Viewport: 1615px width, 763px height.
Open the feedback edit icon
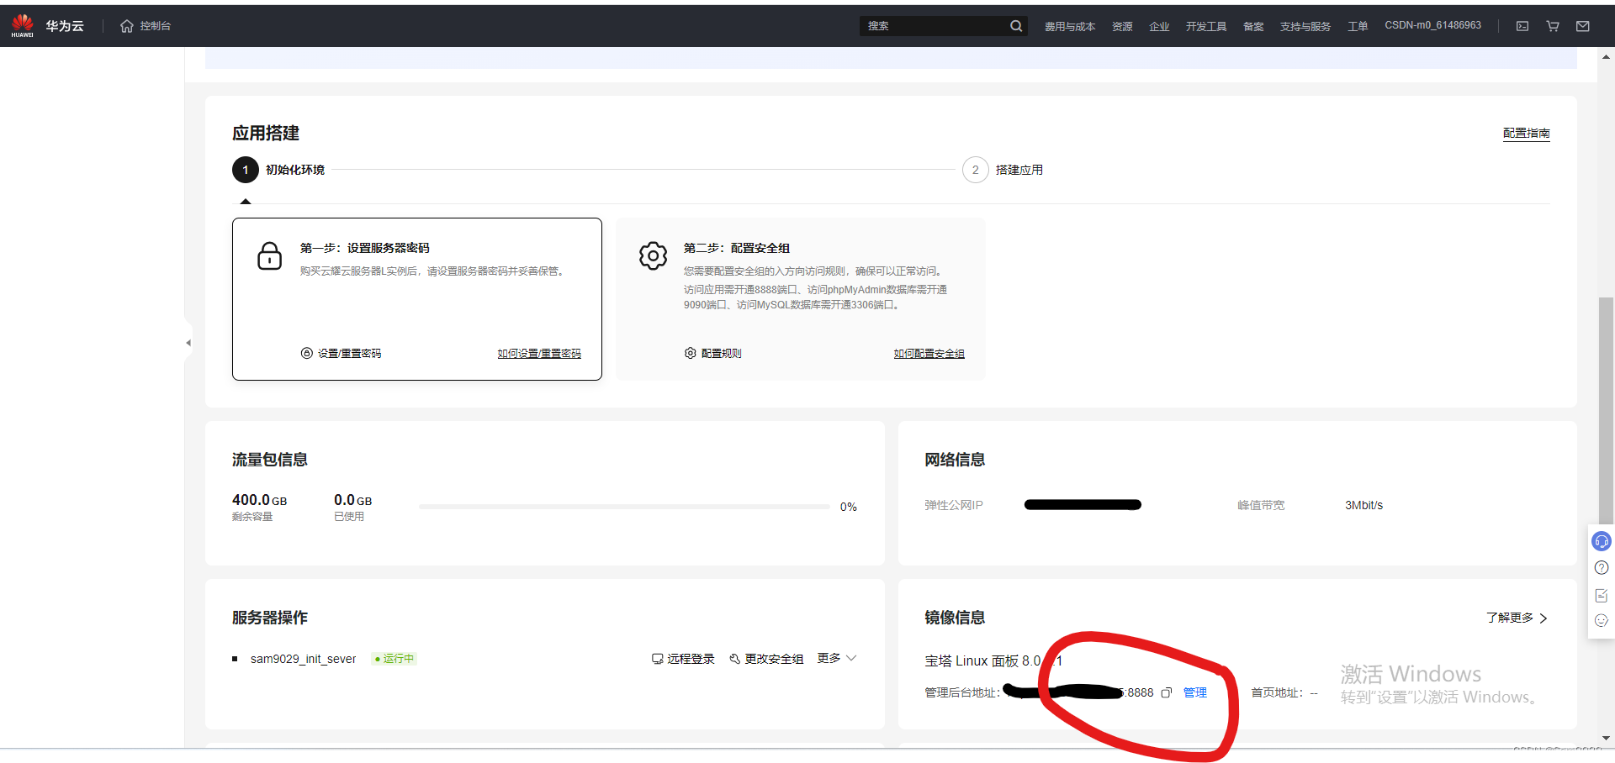pos(1602,595)
